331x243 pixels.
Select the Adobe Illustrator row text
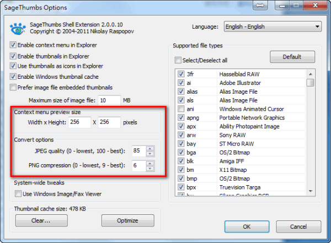click(240, 83)
